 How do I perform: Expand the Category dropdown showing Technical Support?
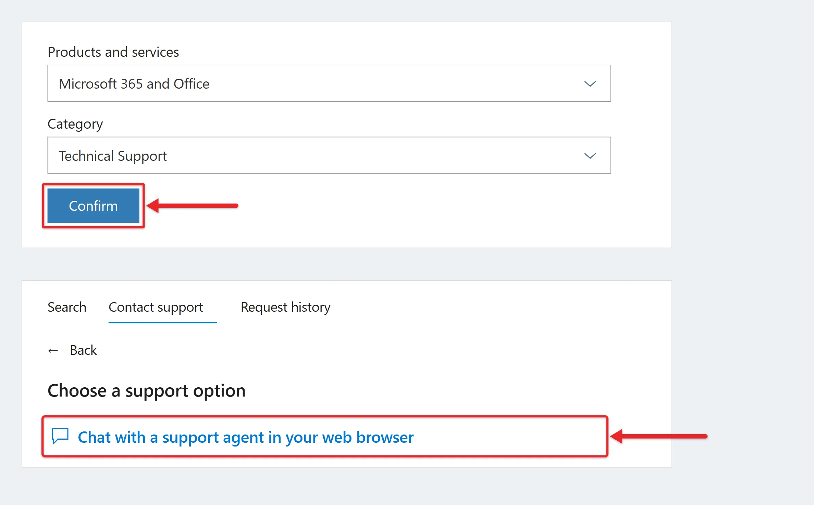click(x=329, y=155)
